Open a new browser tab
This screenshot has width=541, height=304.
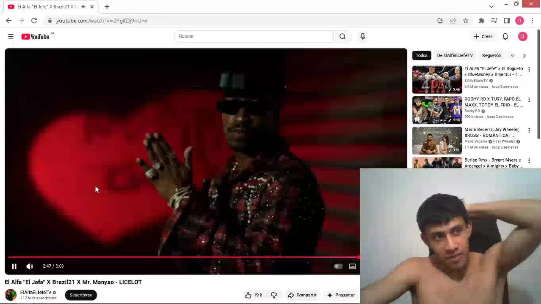(107, 7)
